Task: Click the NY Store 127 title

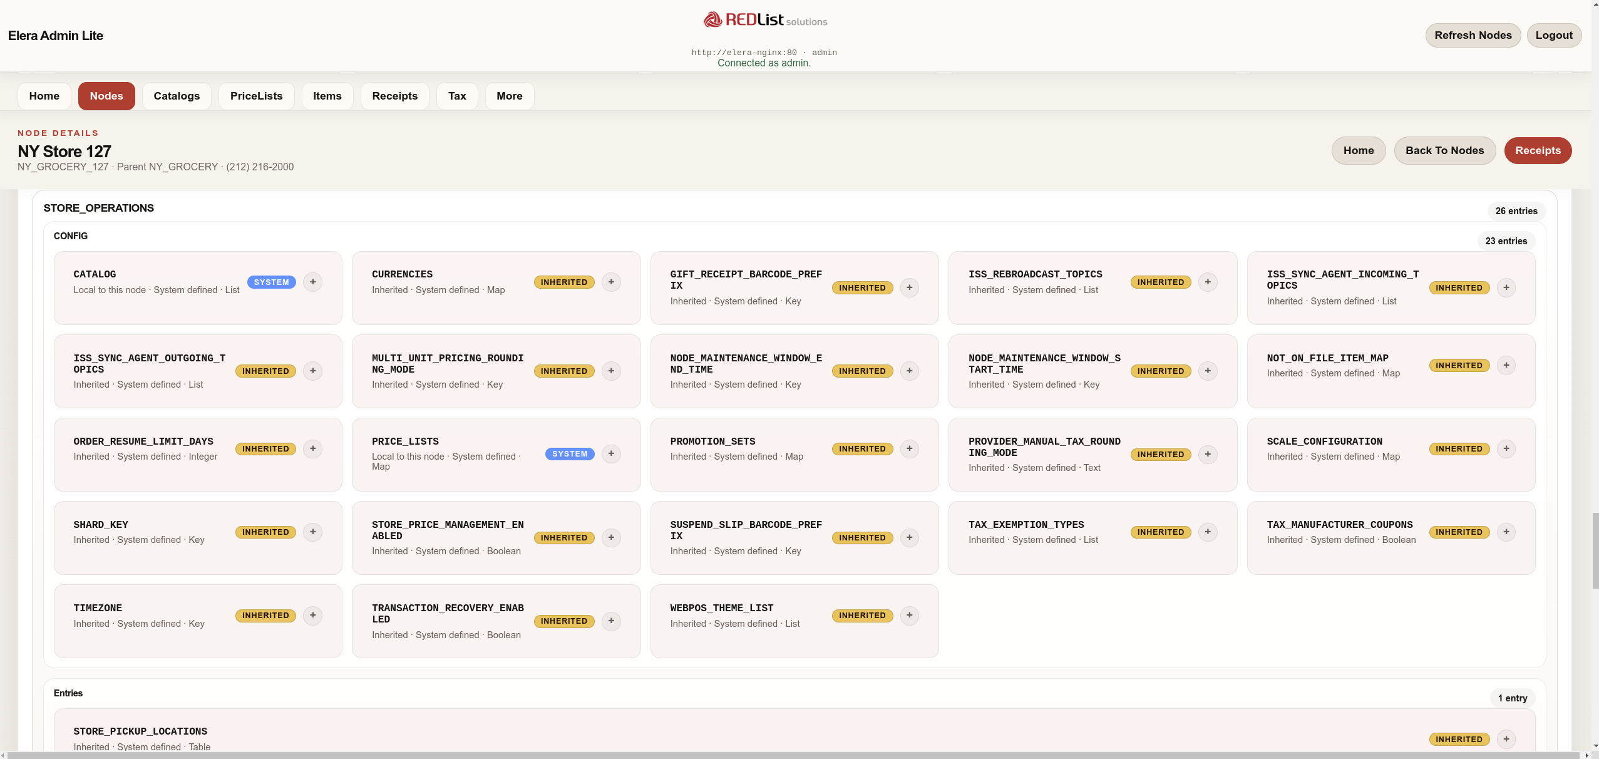Action: coord(64,152)
